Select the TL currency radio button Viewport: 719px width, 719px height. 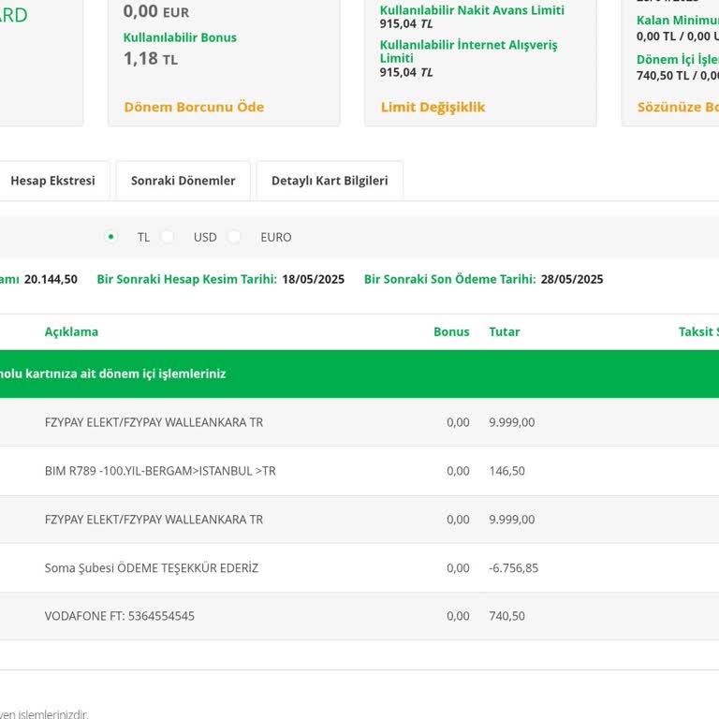click(x=111, y=237)
